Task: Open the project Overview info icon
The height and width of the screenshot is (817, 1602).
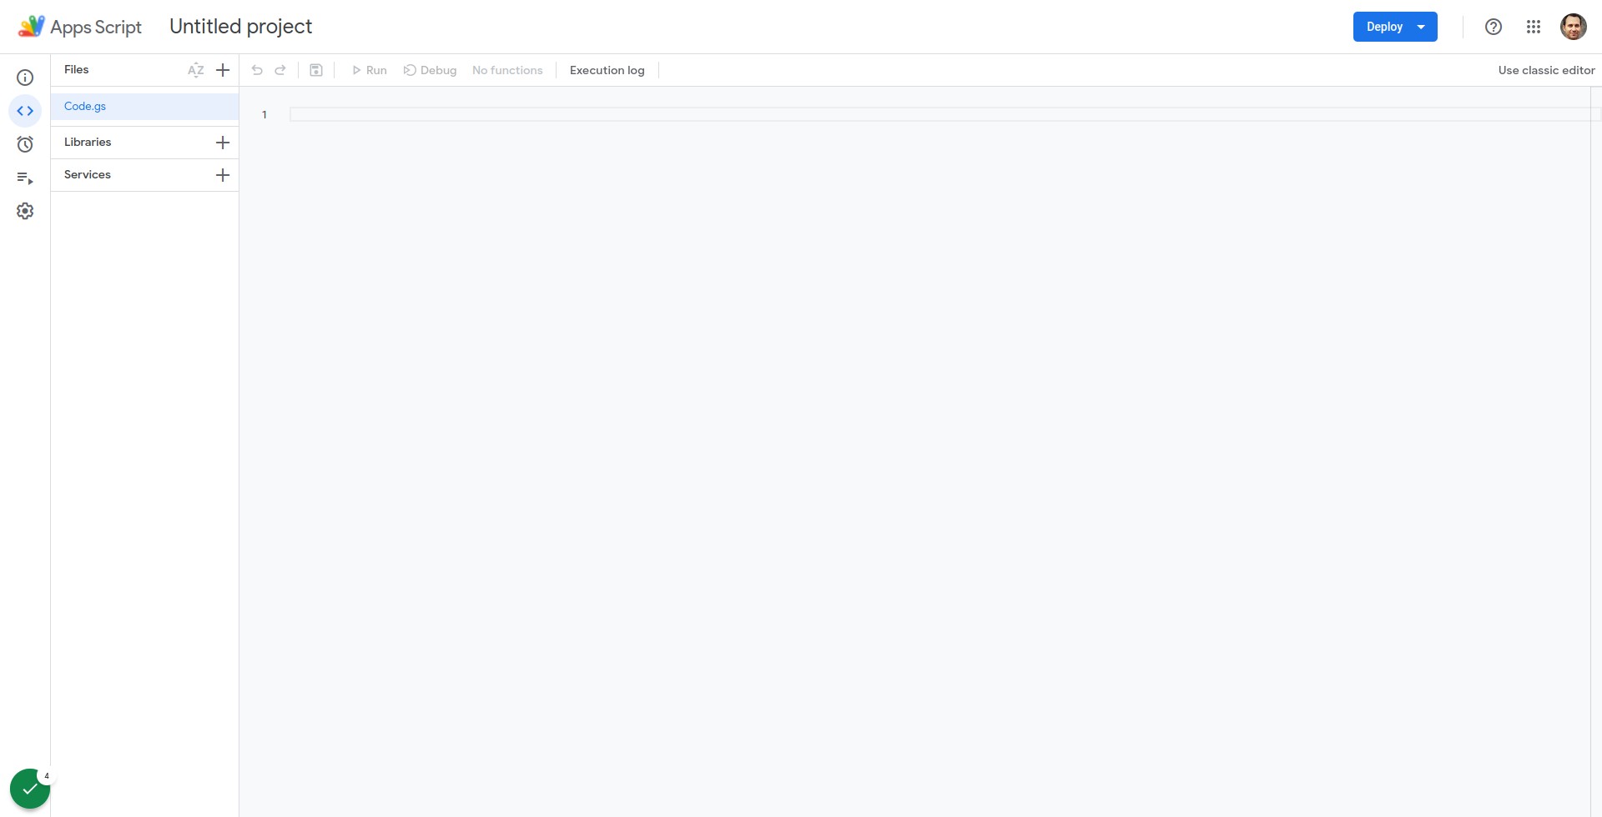Action: (x=25, y=78)
